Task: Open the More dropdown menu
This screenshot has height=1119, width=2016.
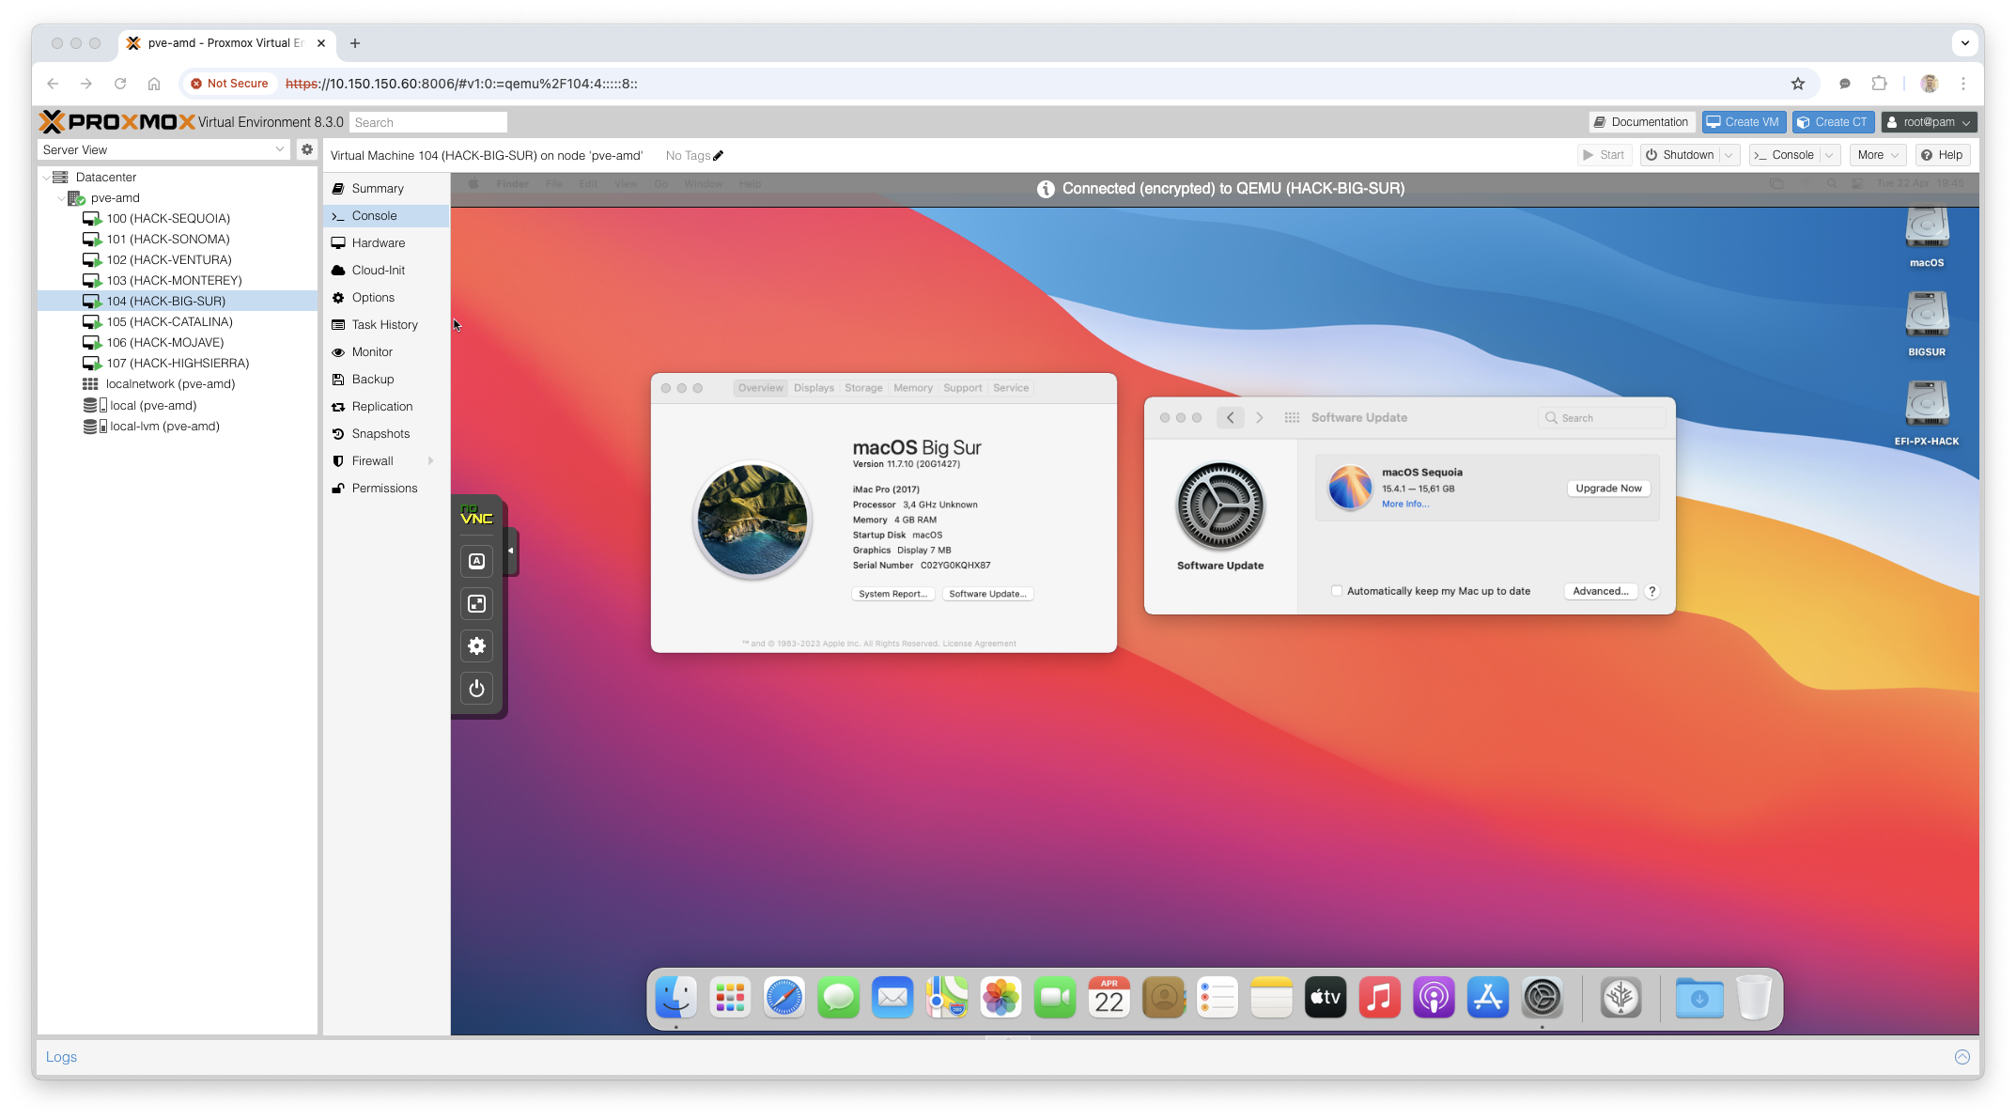Action: click(x=1878, y=155)
